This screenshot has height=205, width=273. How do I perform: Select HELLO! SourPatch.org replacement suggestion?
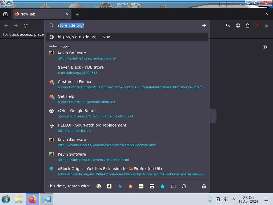[x=127, y=128]
